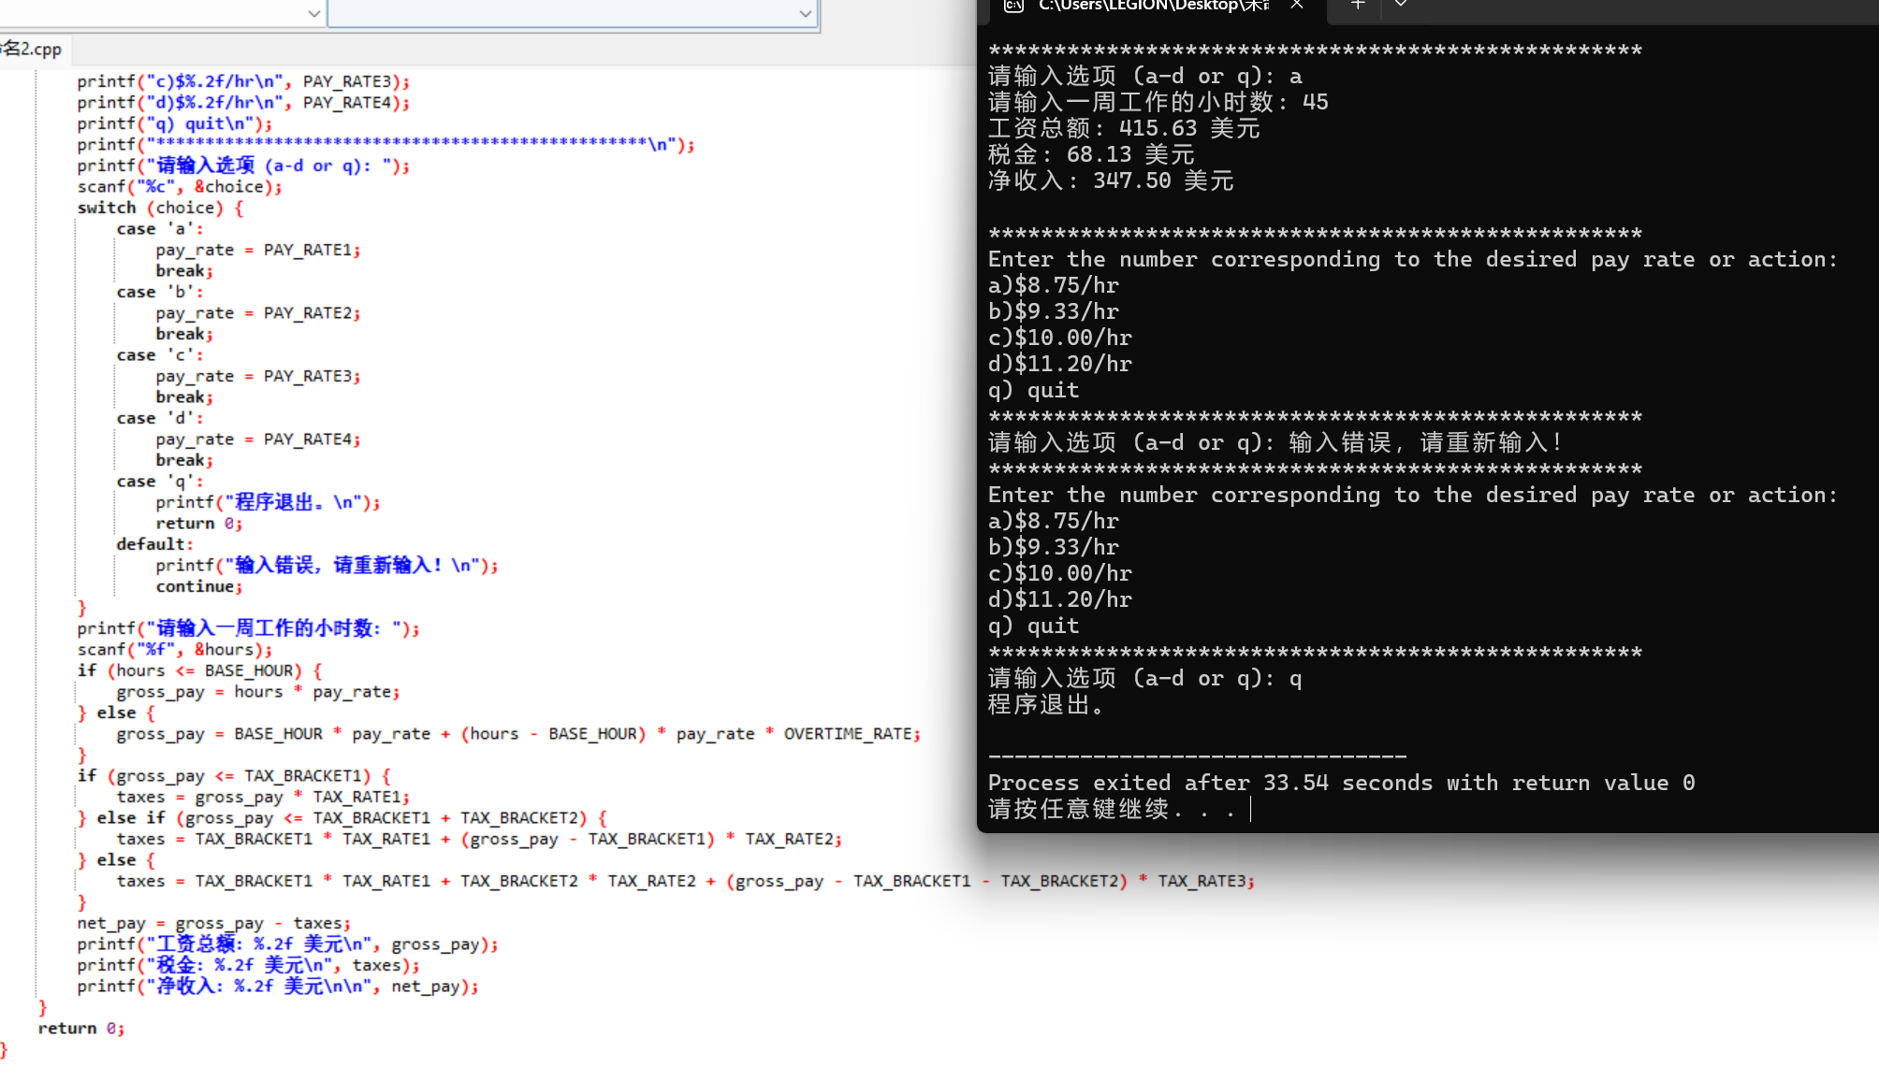Image resolution: width=1879 pixels, height=1066 pixels.
Task: Open a new terminal tab with plus
Action: (1358, 5)
